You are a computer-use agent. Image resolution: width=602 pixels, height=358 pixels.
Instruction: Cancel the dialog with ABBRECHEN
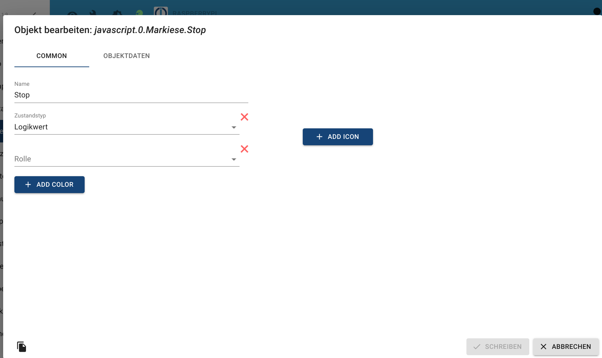click(x=566, y=347)
